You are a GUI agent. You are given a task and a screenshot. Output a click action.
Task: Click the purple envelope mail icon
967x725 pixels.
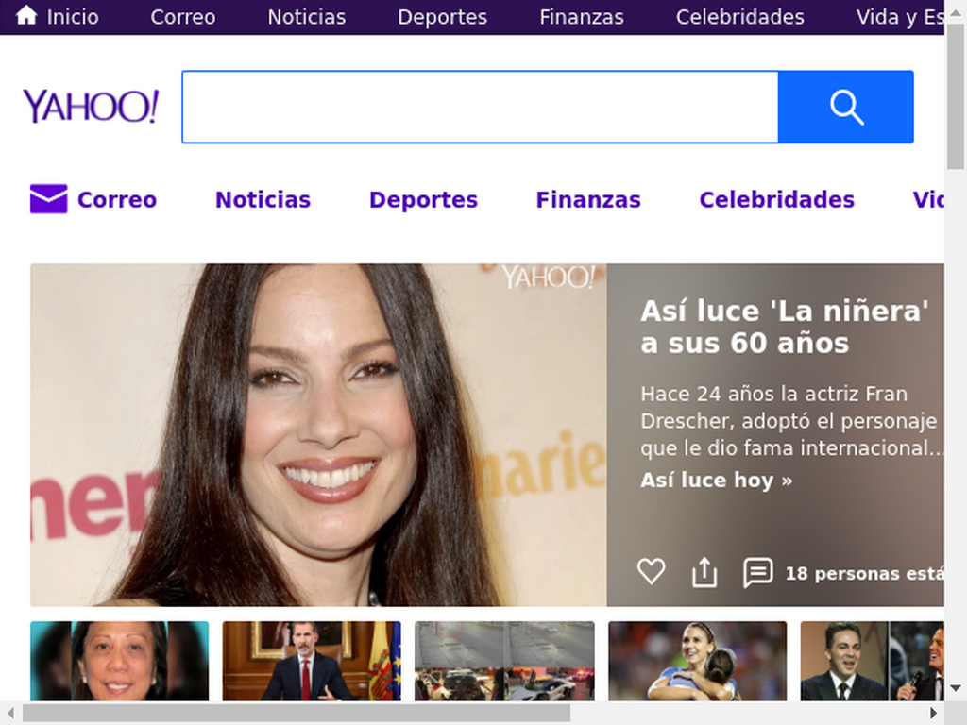[49, 198]
